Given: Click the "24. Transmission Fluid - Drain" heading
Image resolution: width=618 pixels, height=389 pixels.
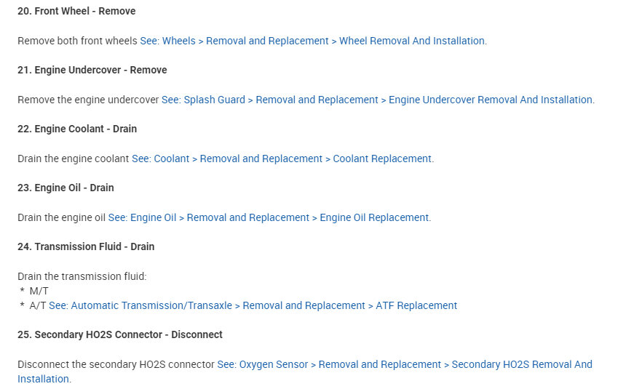Looking at the screenshot, I should coord(86,246).
